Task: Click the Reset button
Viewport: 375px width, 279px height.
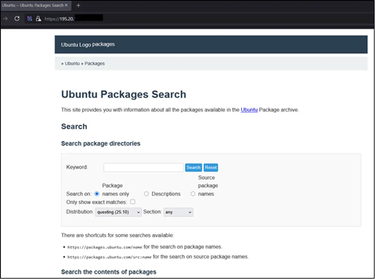Action: [x=211, y=167]
